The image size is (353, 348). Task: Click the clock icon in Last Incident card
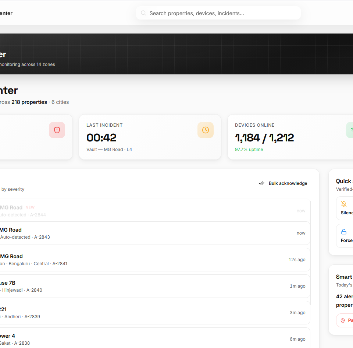click(x=205, y=130)
